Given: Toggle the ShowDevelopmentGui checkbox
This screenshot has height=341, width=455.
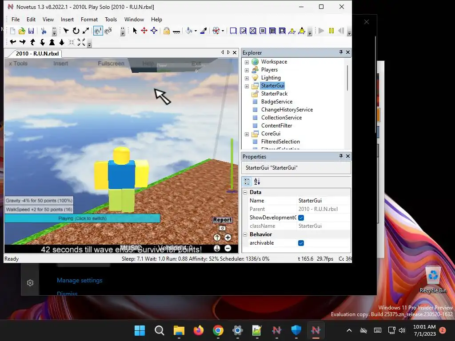Looking at the screenshot, I should (x=301, y=218).
